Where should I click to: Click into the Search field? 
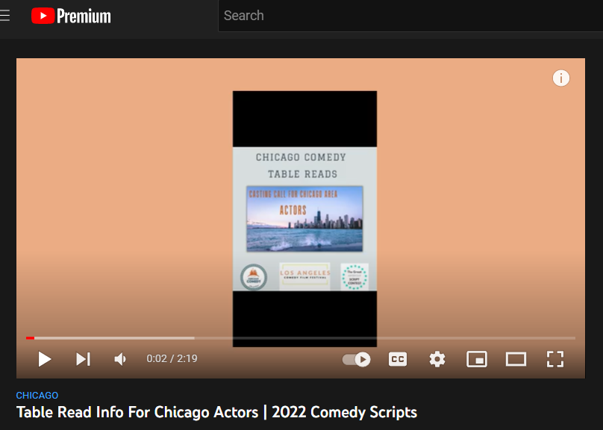(x=410, y=16)
